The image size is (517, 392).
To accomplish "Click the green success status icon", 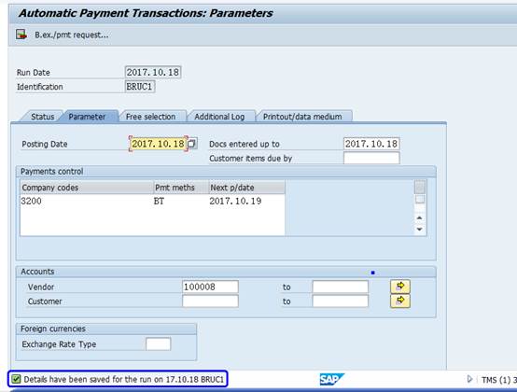I will 16,379.
